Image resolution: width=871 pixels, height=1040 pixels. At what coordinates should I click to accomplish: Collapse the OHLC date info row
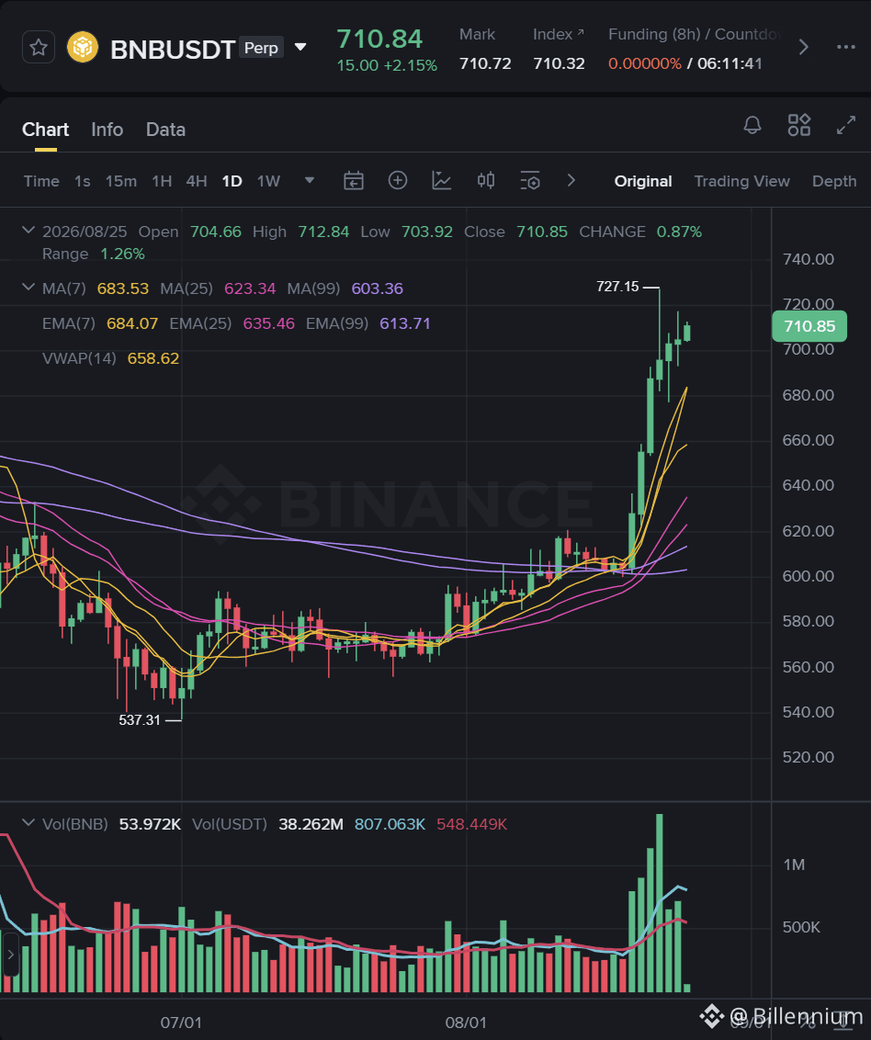pos(28,231)
